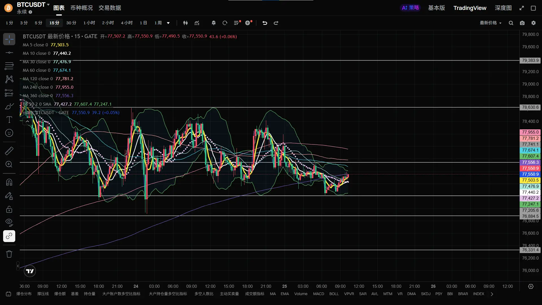The height and width of the screenshot is (305, 542).
Task: Toggle the lock drawings icon
Action: (x=9, y=209)
